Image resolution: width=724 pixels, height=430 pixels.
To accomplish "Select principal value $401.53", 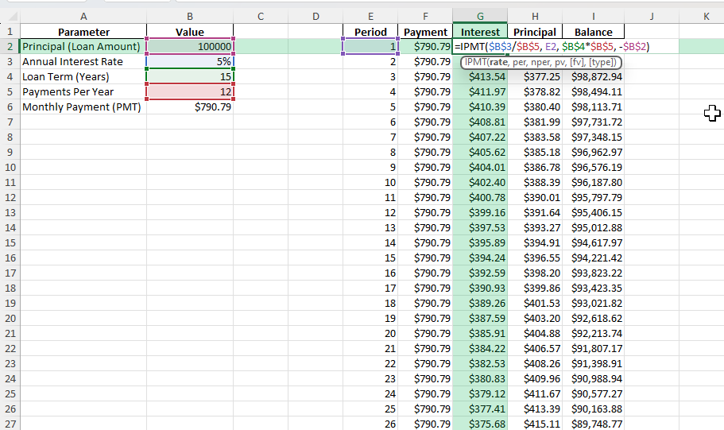I will pos(535,303).
